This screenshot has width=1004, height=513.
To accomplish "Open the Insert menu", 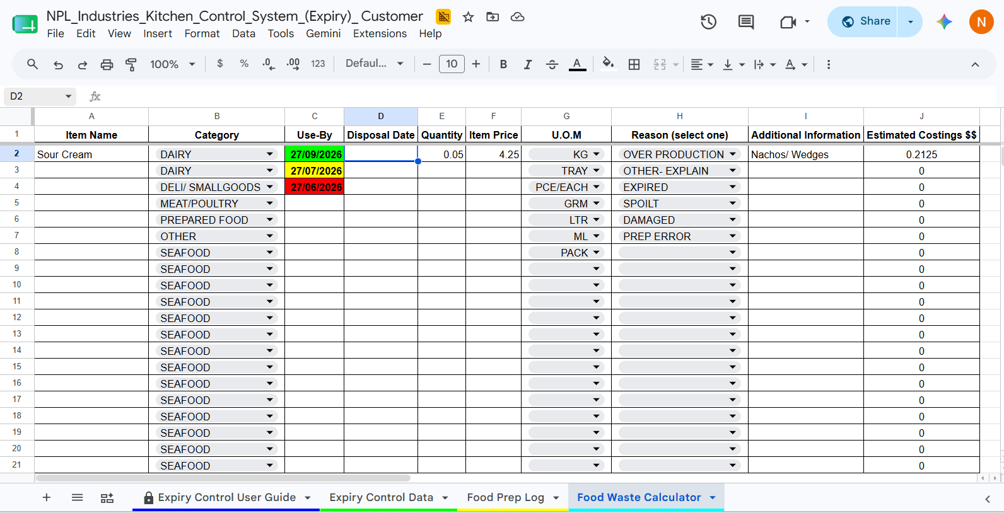I will (158, 33).
